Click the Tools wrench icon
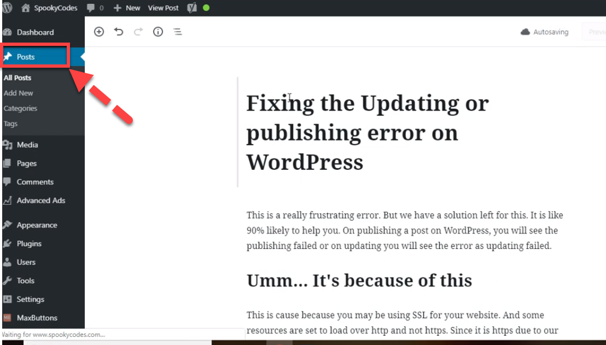Viewport: 606px width, 345px height. click(x=7, y=281)
